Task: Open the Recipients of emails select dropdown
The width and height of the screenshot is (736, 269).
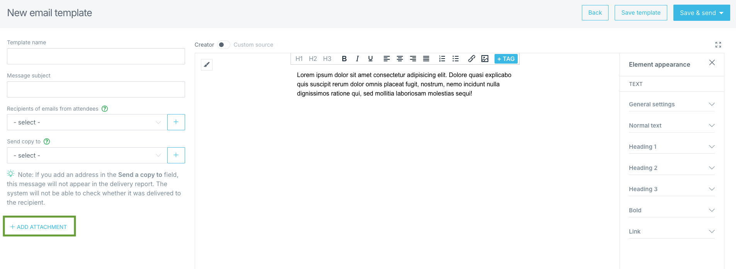Action: pyautogui.click(x=87, y=122)
